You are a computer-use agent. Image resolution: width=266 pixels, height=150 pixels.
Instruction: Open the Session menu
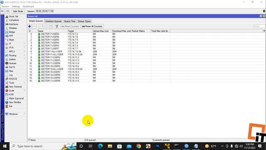click(5, 7)
